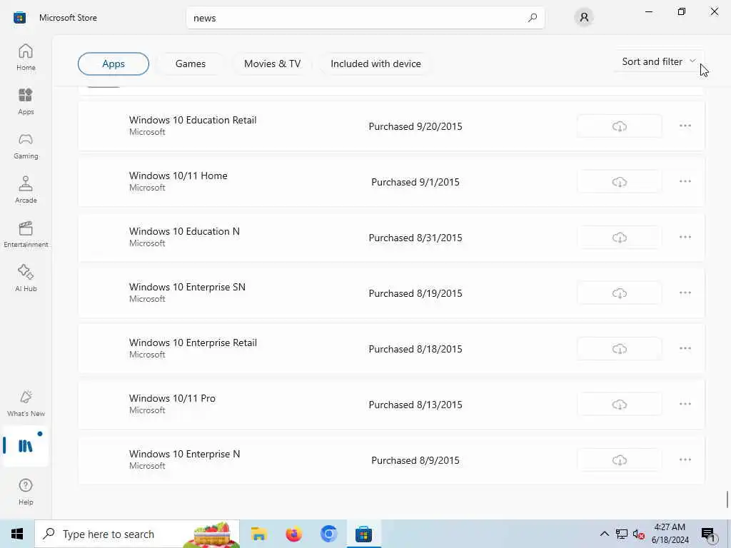731x548 pixels.
Task: Open the muted volume tray icon
Action: click(x=638, y=534)
